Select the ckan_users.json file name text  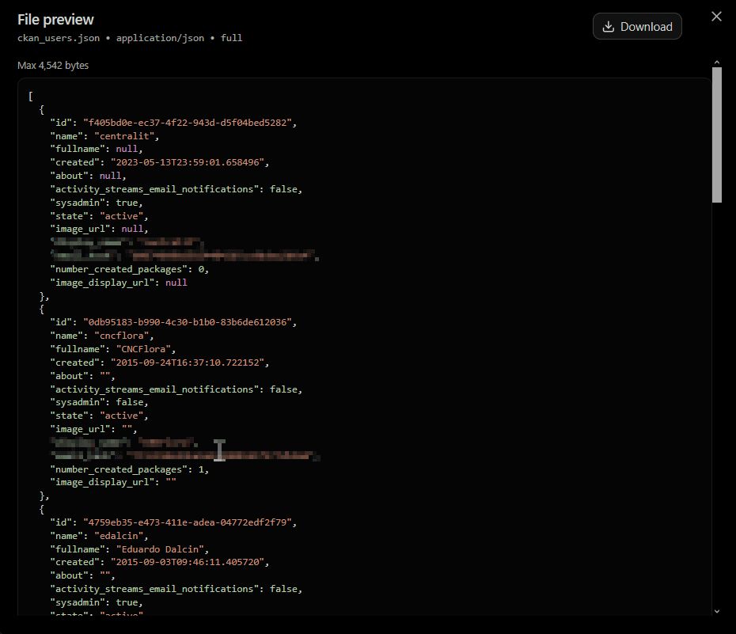(59, 38)
